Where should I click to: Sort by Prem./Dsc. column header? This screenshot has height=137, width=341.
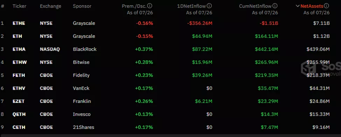134,6
